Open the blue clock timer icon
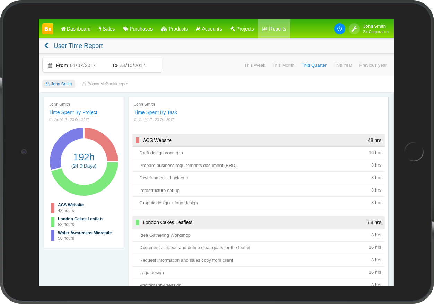Screen dimensions: 434x304 340,29
